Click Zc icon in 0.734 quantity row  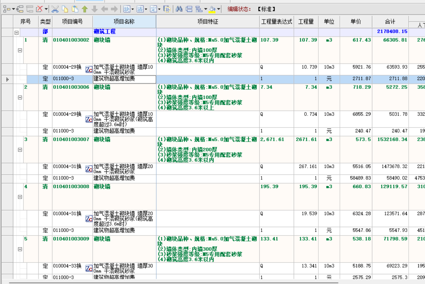pyautogui.click(x=89, y=119)
